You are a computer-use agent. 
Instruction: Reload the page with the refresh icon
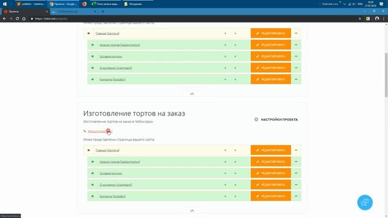[17, 19]
